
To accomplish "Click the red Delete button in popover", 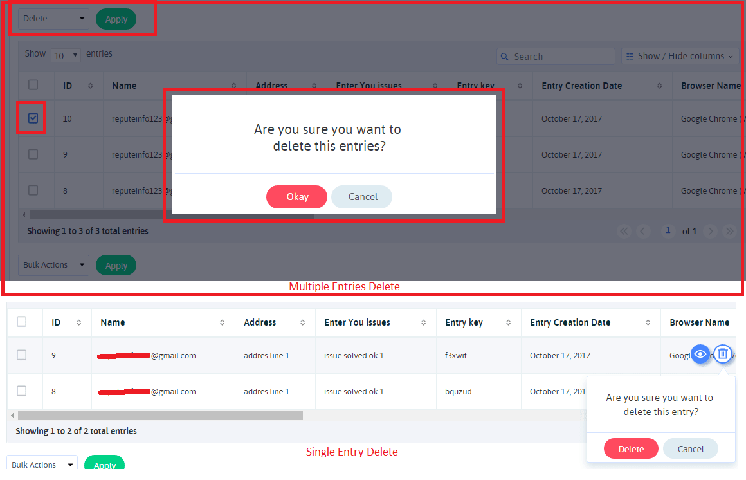I will [631, 449].
